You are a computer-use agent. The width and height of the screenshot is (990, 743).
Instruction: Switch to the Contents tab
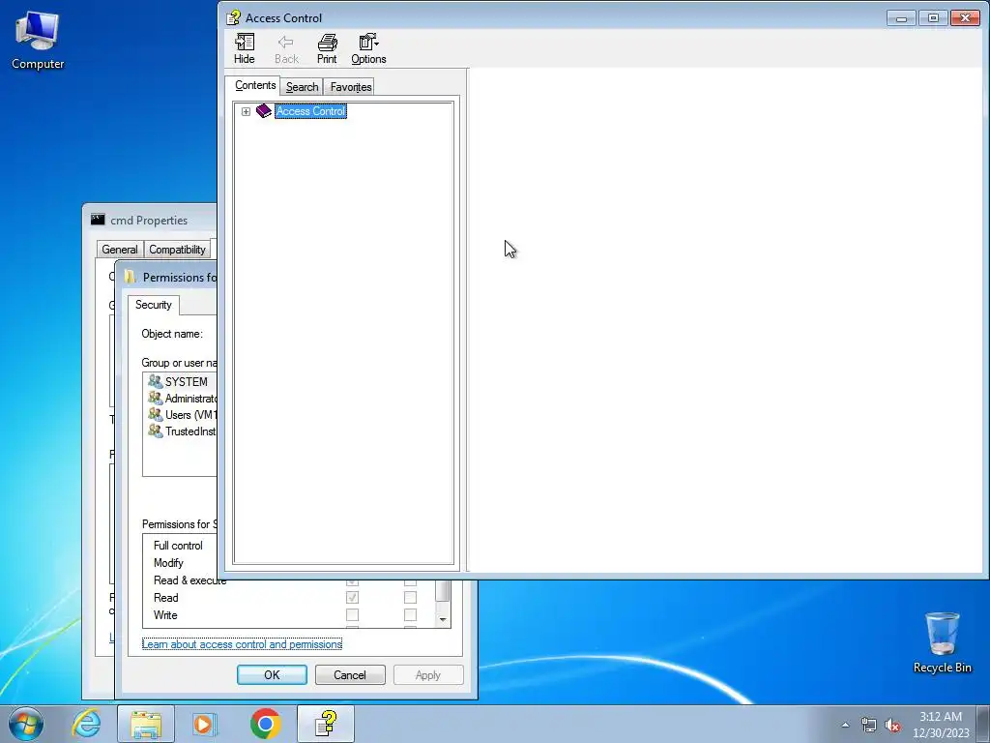pos(255,85)
